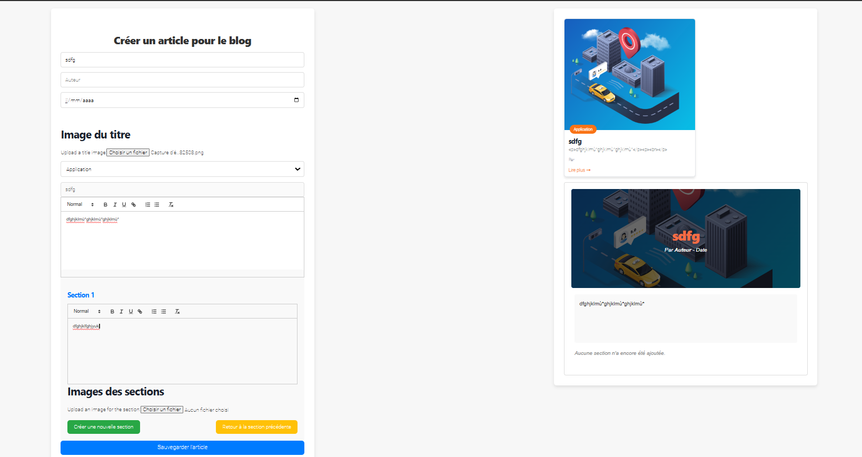The height and width of the screenshot is (457, 862).
Task: Click into the main description text area
Action: coord(182,241)
